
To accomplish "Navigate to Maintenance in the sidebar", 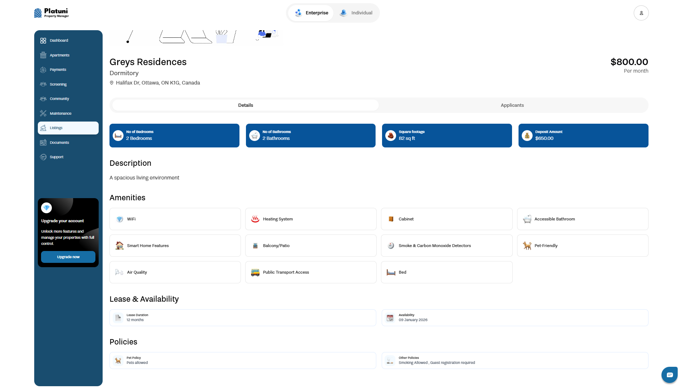I will coord(68,113).
